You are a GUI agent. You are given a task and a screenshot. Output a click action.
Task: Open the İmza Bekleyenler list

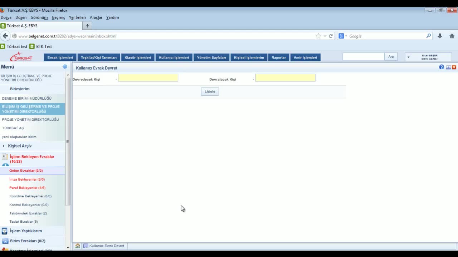coord(27,179)
